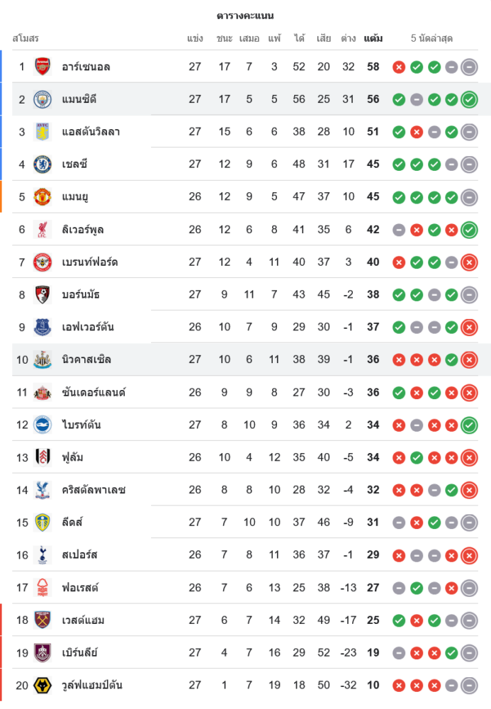
Task: Sort table by แต้ม column header
Action: [373, 38]
